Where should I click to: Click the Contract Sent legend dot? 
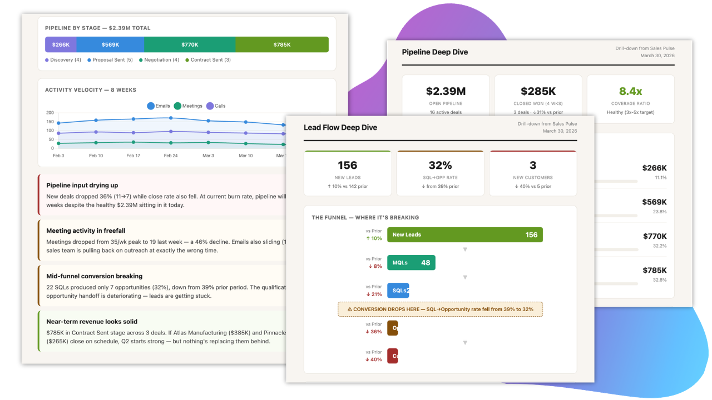coord(187,60)
